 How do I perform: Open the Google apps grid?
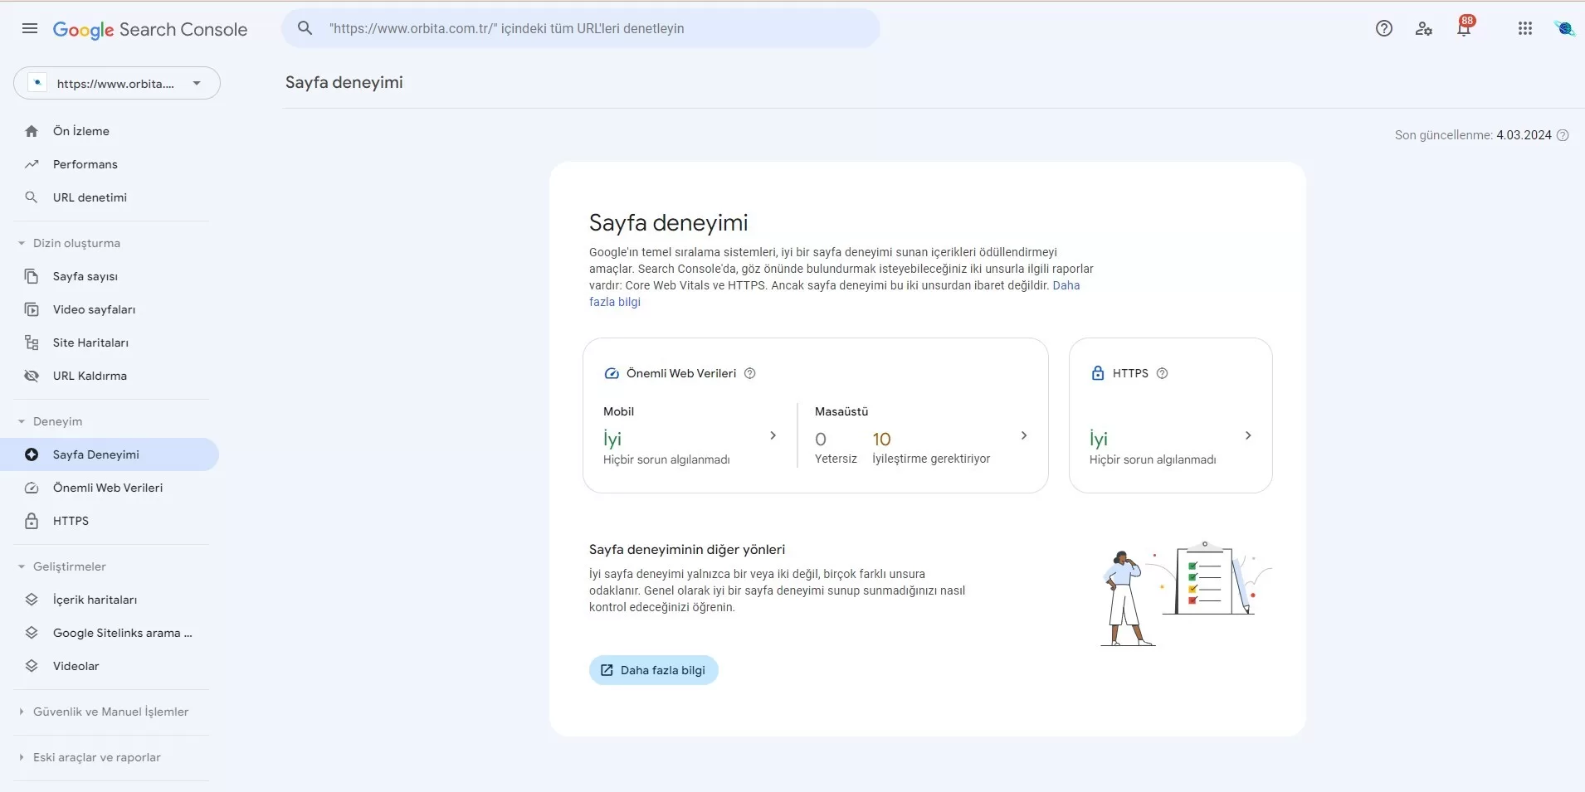[1525, 28]
